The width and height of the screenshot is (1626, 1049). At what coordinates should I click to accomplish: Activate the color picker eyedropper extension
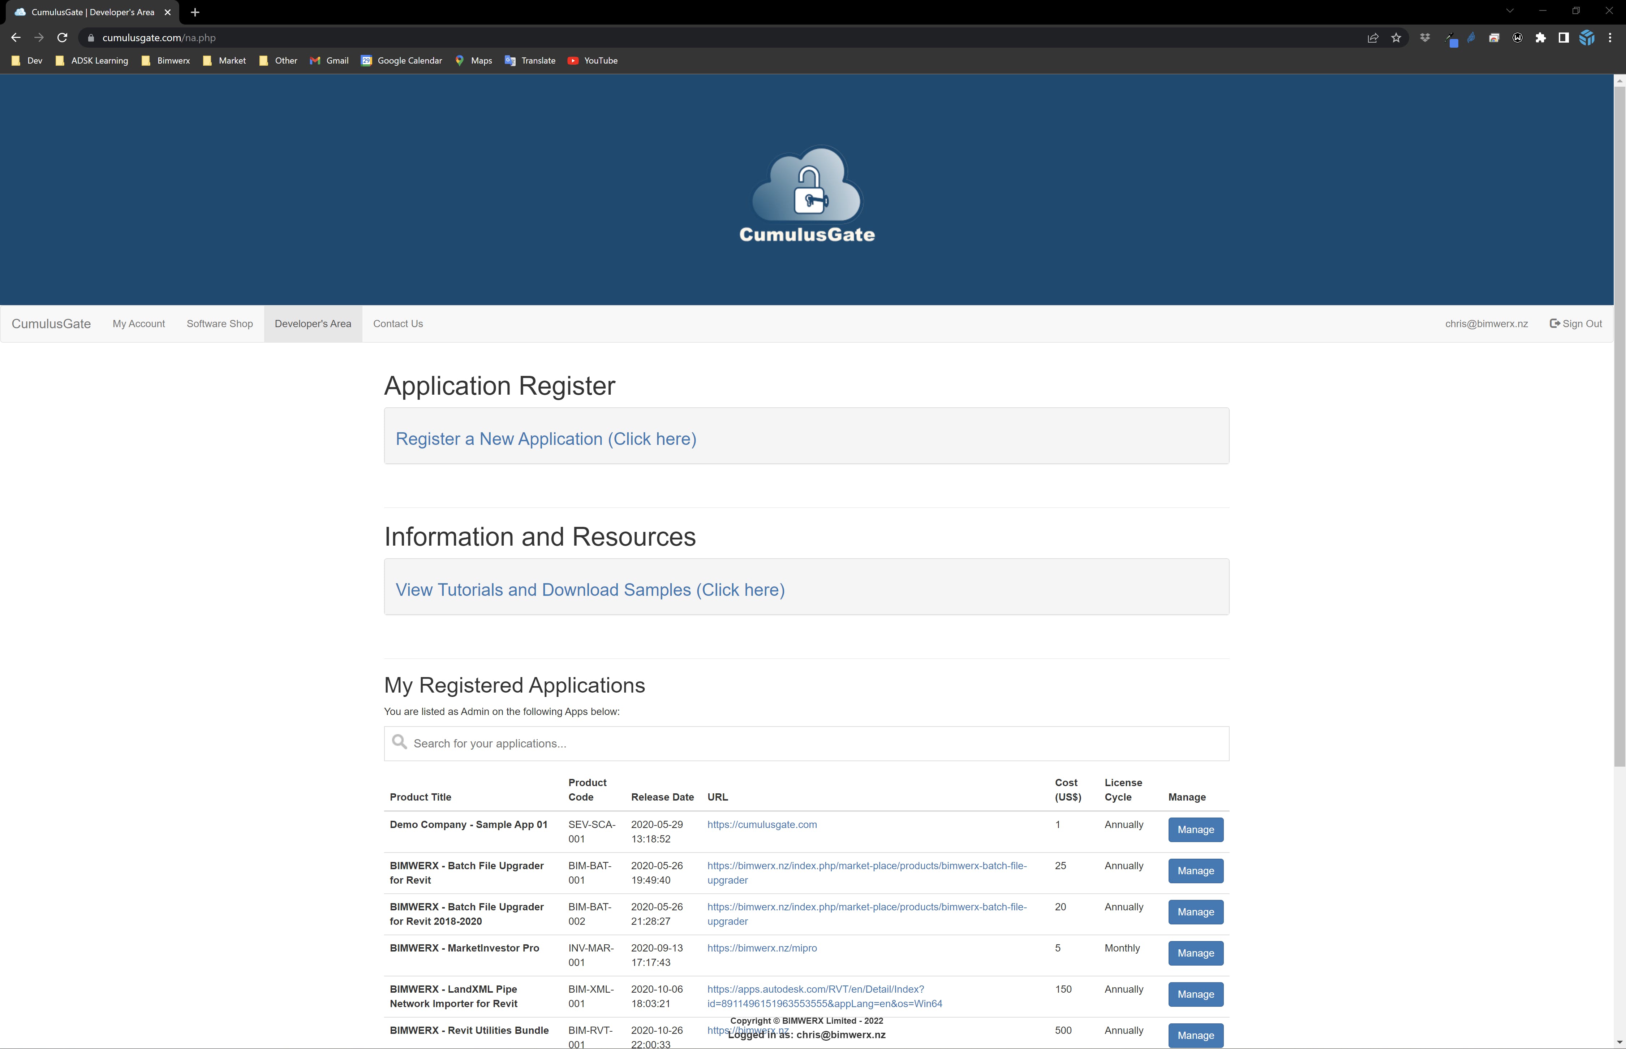pyautogui.click(x=1451, y=39)
